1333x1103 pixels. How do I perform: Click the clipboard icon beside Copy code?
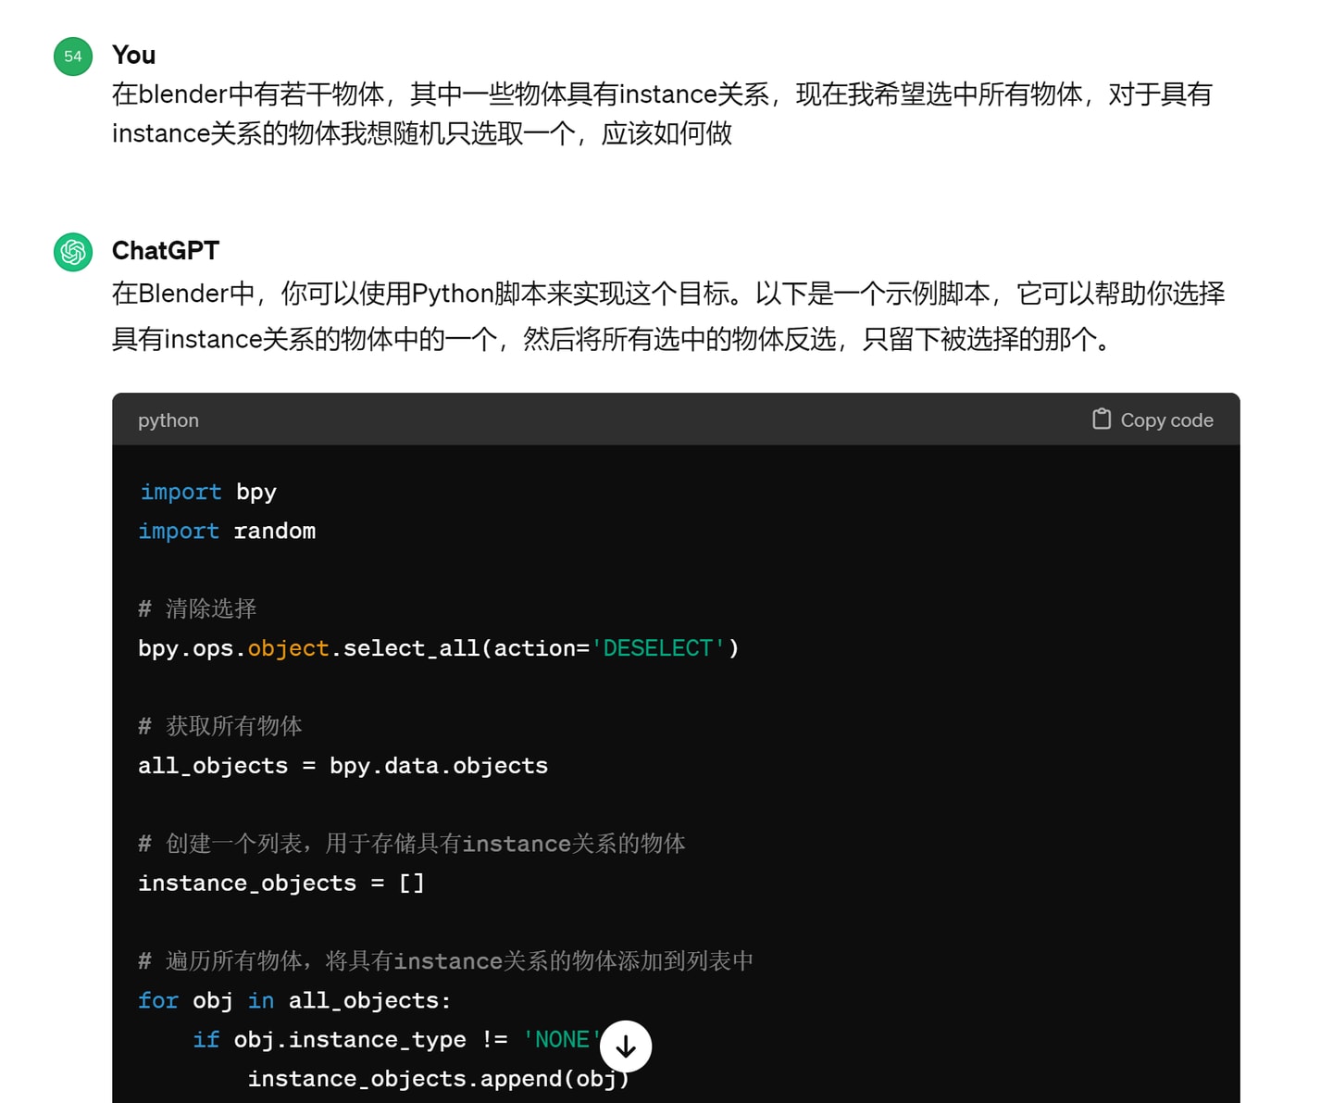pos(1102,419)
